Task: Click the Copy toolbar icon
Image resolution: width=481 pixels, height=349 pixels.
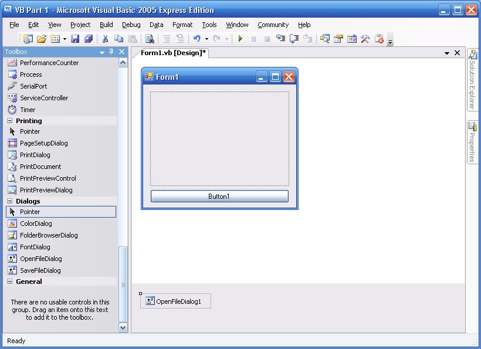Action: point(119,39)
